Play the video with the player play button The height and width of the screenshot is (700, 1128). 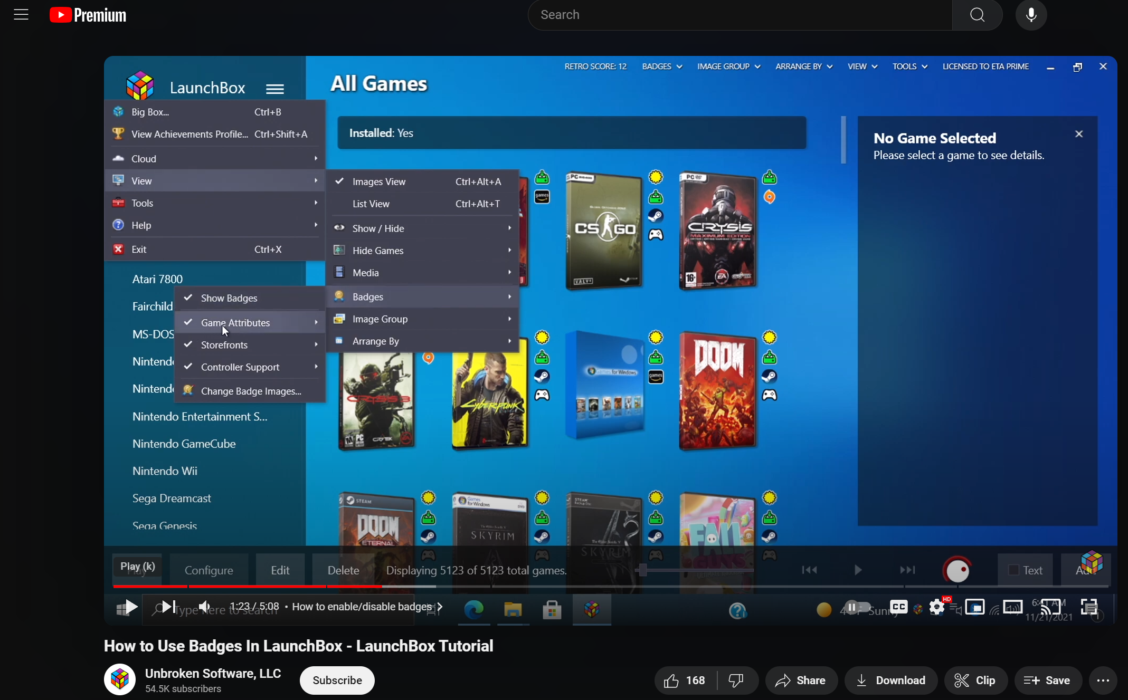tap(131, 607)
